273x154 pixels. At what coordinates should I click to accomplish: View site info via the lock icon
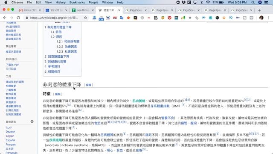[x=26, y=18]
